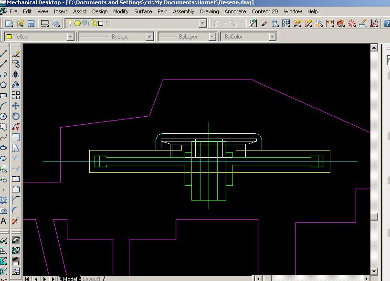Select the Mirror tool
This screenshot has width=390, height=281.
(x=16, y=74)
